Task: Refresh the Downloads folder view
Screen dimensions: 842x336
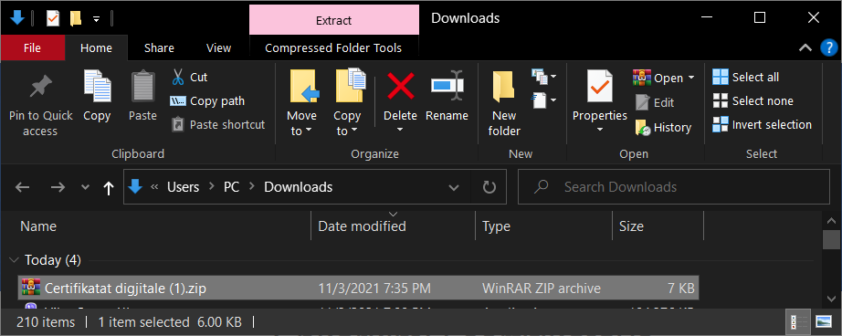Action: 489,187
